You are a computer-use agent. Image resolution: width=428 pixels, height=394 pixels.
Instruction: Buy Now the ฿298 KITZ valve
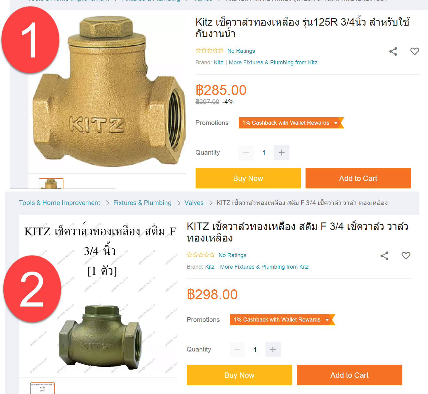pos(239,375)
